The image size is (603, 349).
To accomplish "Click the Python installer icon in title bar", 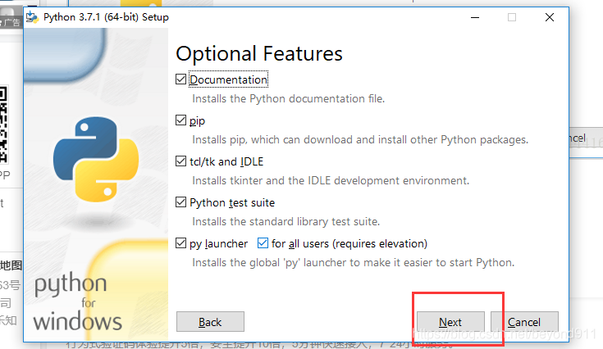I will pyautogui.click(x=32, y=17).
